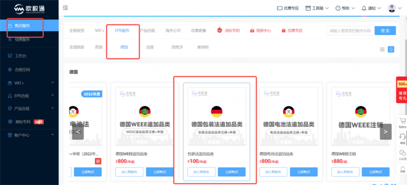Filter by 奥地利
407x185 pixels.
click(202, 47)
